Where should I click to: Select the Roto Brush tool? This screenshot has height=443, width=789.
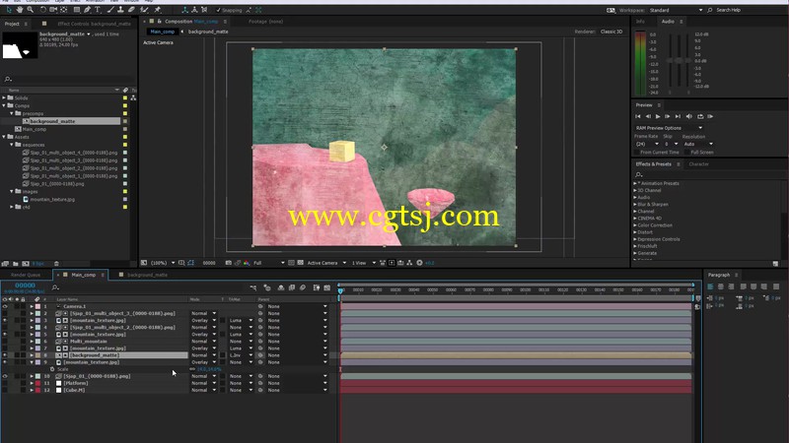(144, 10)
